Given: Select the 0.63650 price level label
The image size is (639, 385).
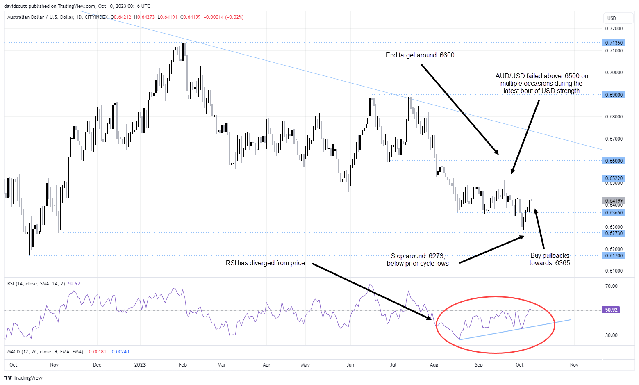Looking at the screenshot, I should 614,213.
